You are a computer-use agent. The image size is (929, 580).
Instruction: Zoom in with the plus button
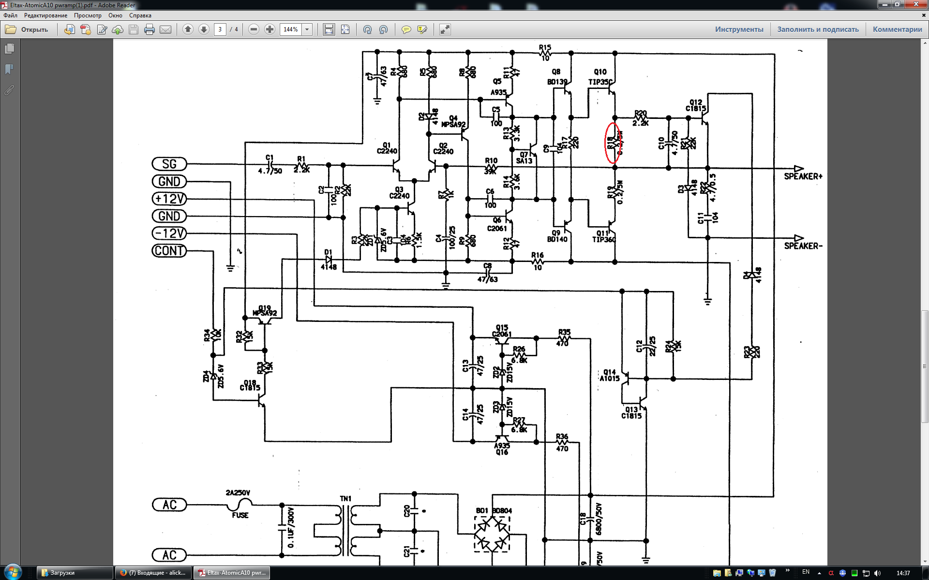(x=270, y=29)
